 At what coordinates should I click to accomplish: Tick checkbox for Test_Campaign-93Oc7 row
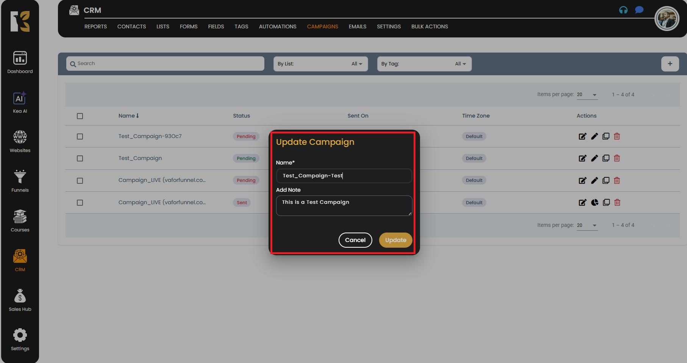80,137
